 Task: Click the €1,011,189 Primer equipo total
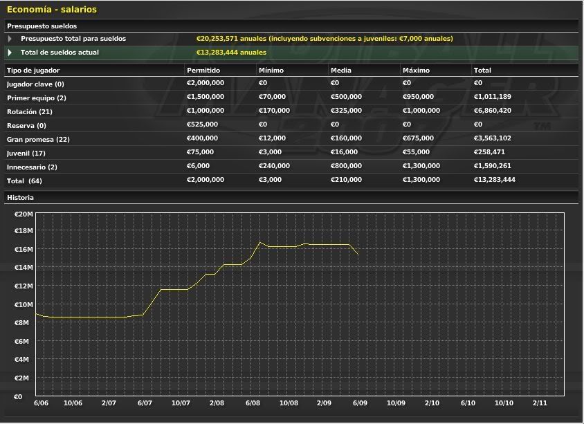click(x=493, y=97)
